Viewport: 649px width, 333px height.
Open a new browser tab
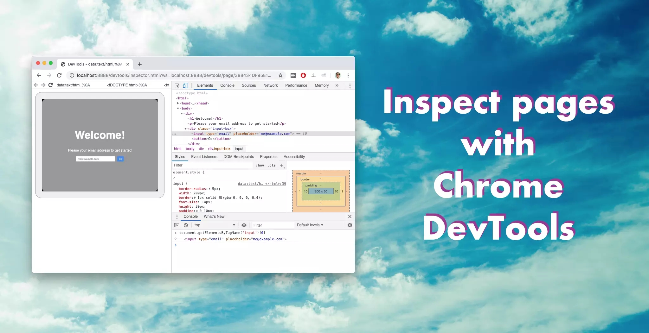click(139, 64)
